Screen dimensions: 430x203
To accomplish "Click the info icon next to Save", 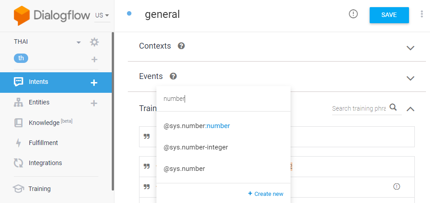I will (353, 14).
